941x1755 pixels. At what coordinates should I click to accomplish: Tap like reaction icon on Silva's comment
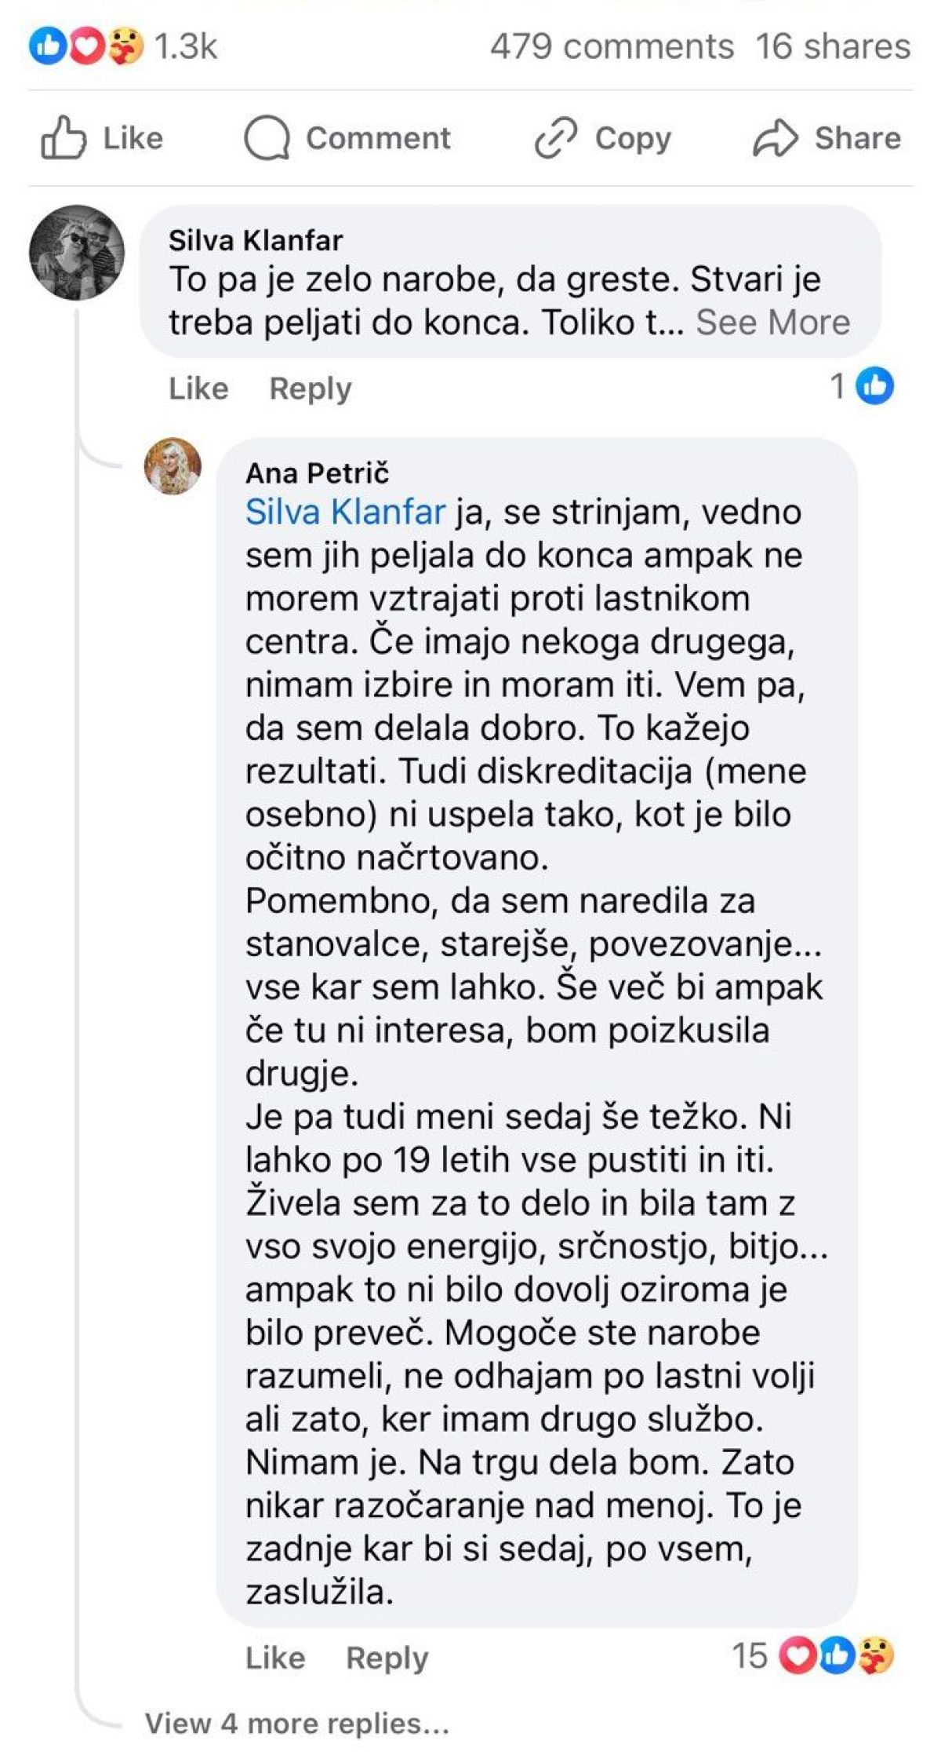[x=874, y=386]
